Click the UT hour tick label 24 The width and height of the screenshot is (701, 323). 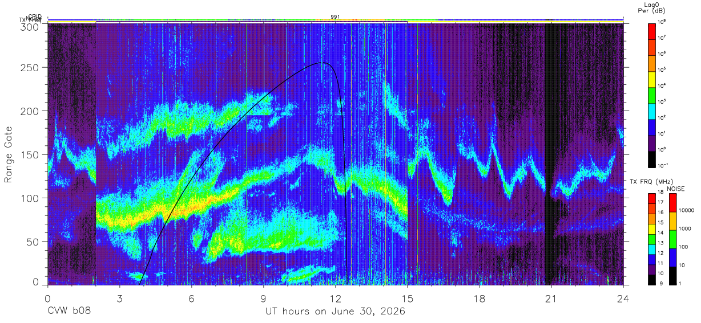[x=623, y=299]
